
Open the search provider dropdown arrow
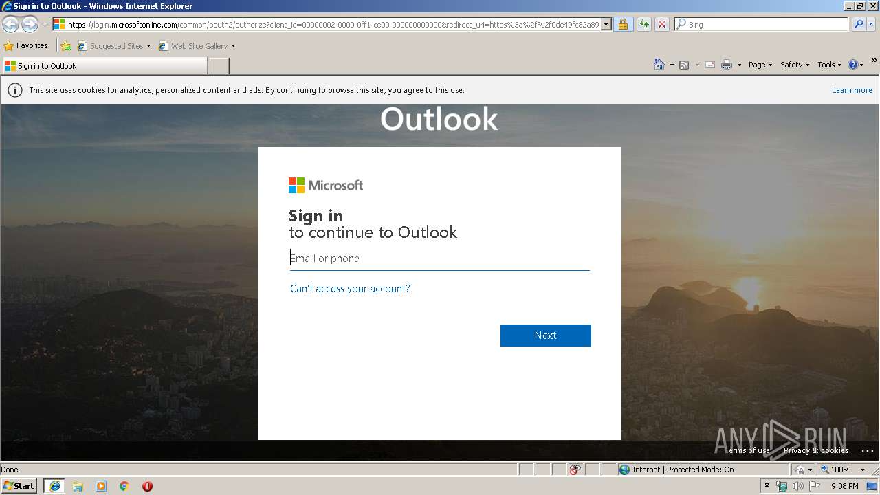[x=871, y=24]
